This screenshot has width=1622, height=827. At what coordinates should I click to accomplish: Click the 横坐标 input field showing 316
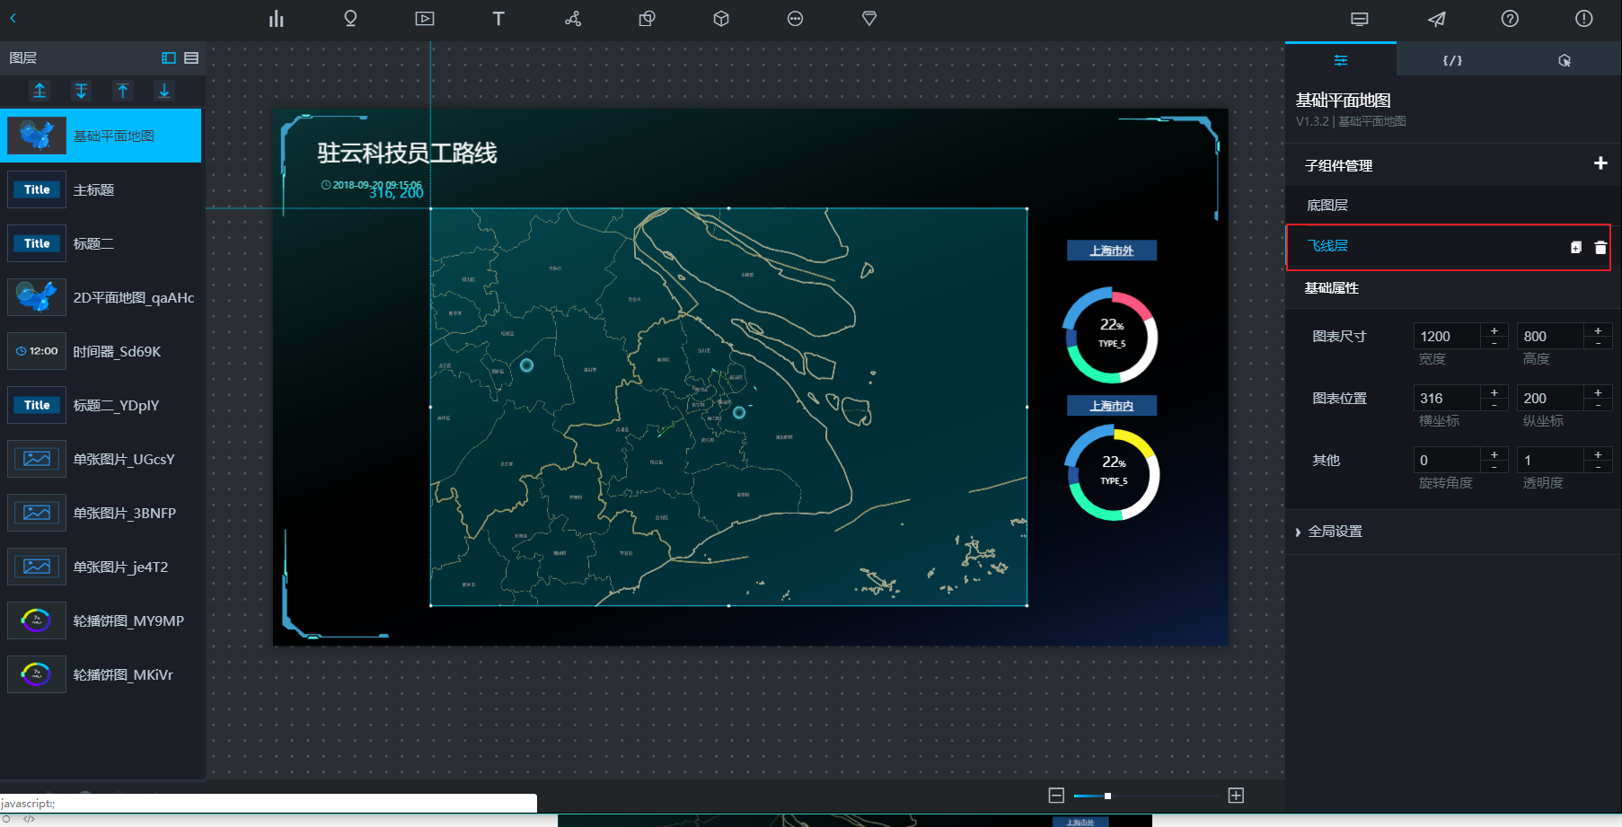(x=1446, y=398)
